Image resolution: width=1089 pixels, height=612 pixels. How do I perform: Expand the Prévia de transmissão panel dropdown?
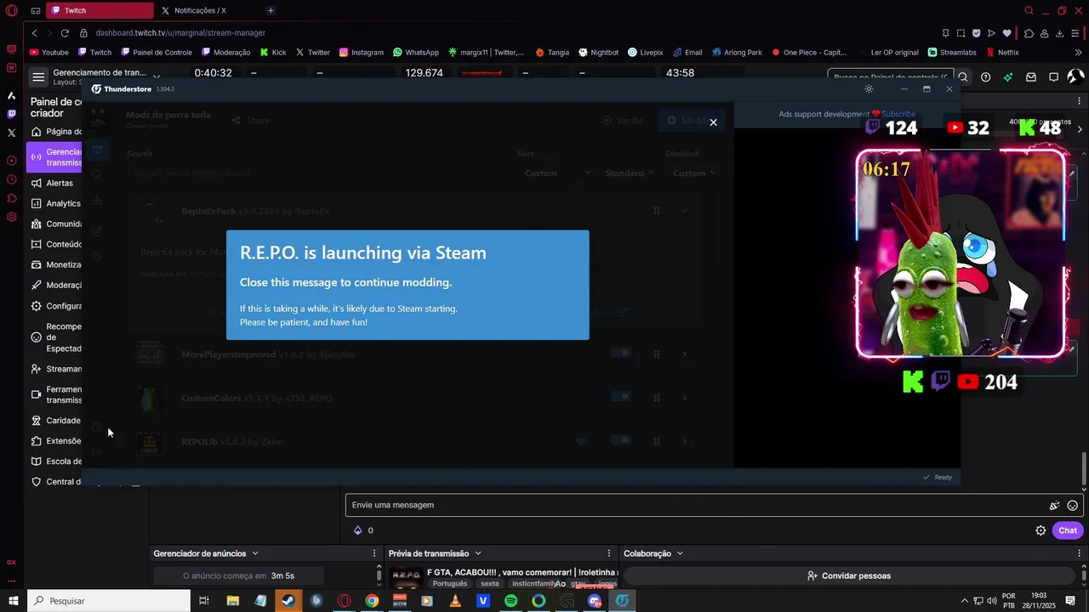(x=478, y=553)
